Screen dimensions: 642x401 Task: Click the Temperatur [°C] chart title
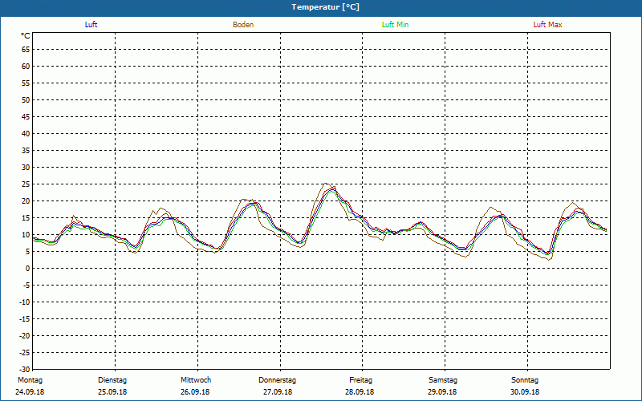(326, 7)
